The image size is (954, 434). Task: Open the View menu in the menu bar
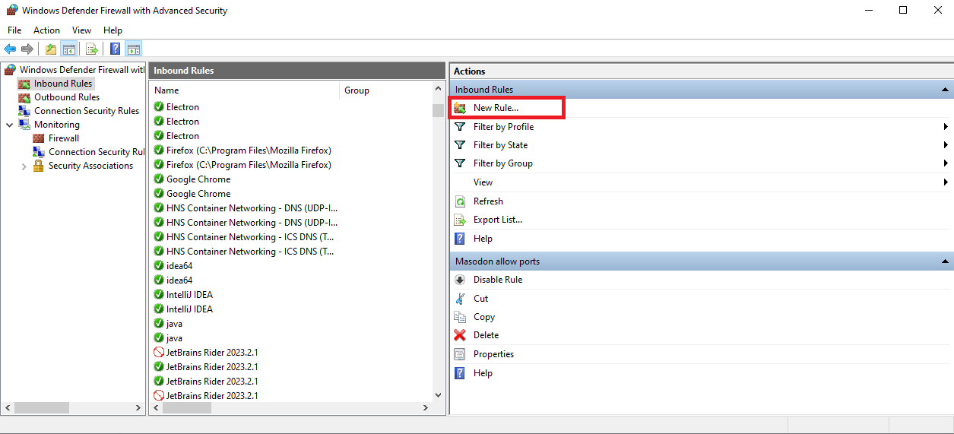[81, 30]
